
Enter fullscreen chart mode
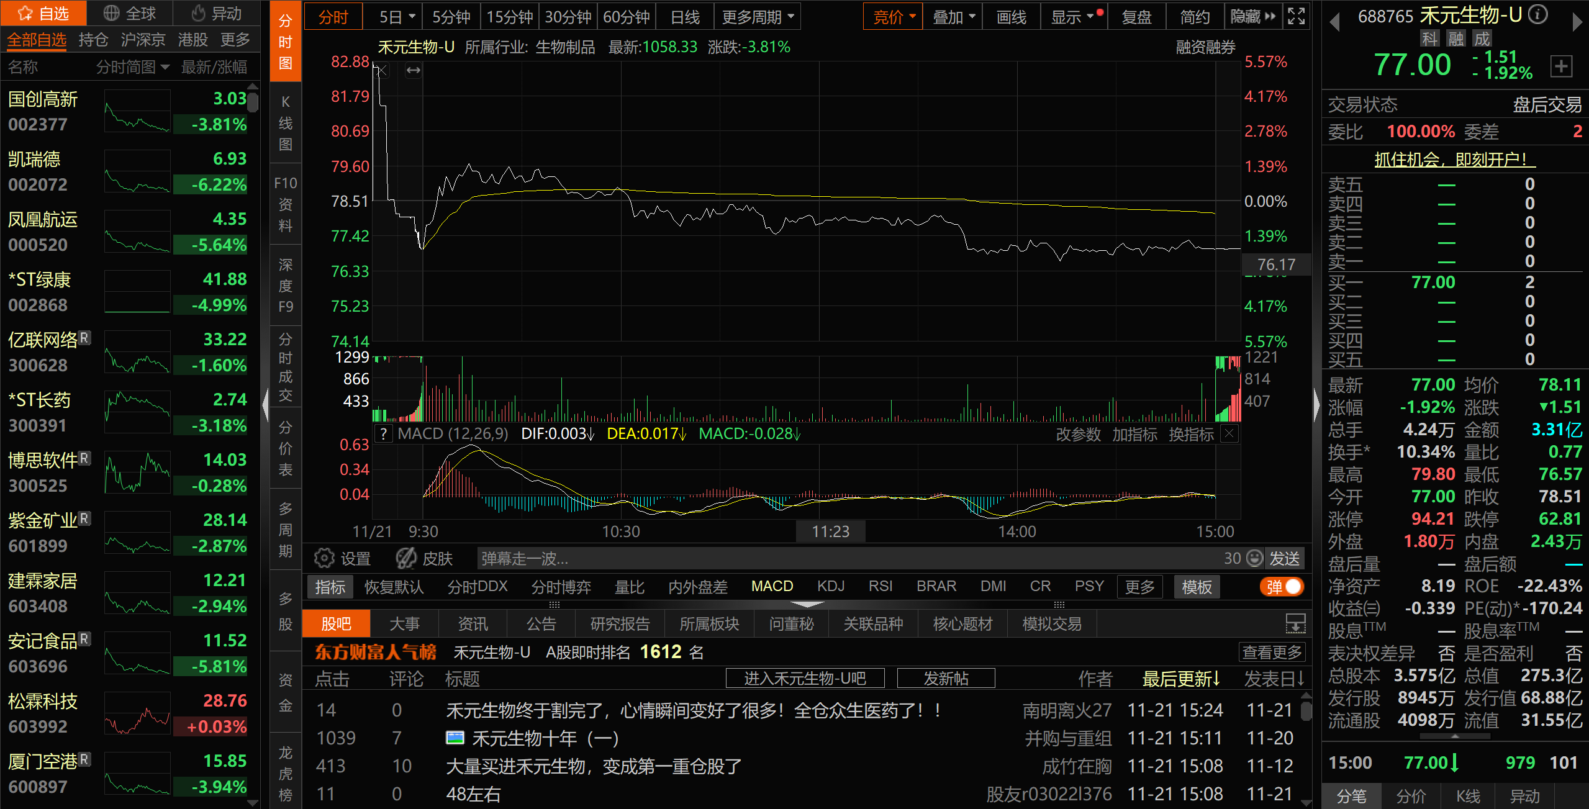1297,17
